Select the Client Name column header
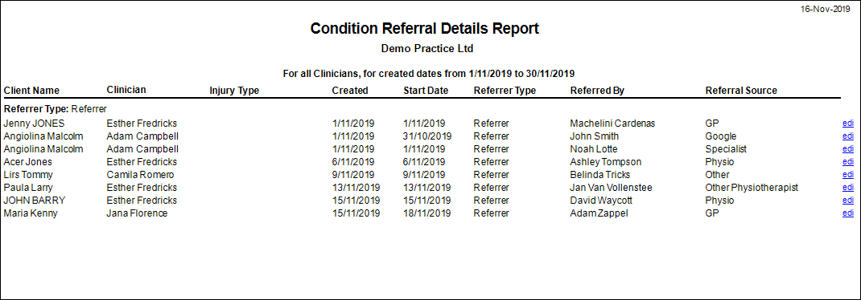Viewport: 861px width, 300px height. click(x=31, y=91)
